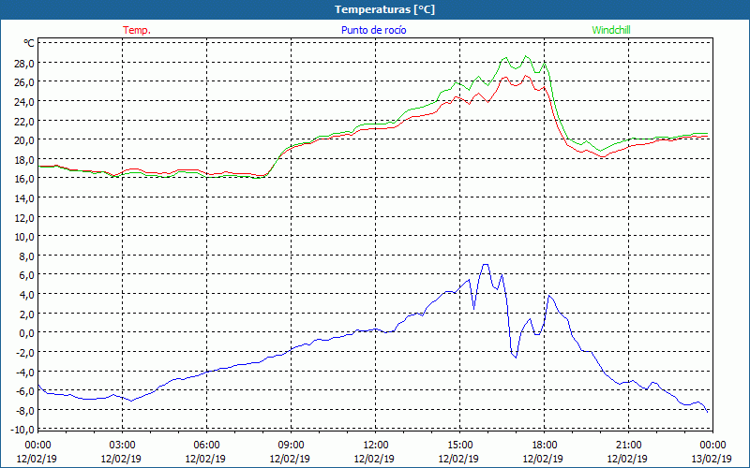
Task: Click the 10,0 value on the y-axis
Action: pos(25,237)
